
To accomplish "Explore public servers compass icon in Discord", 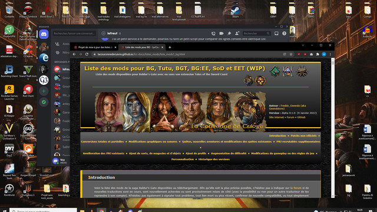I will (x=44, y=102).
